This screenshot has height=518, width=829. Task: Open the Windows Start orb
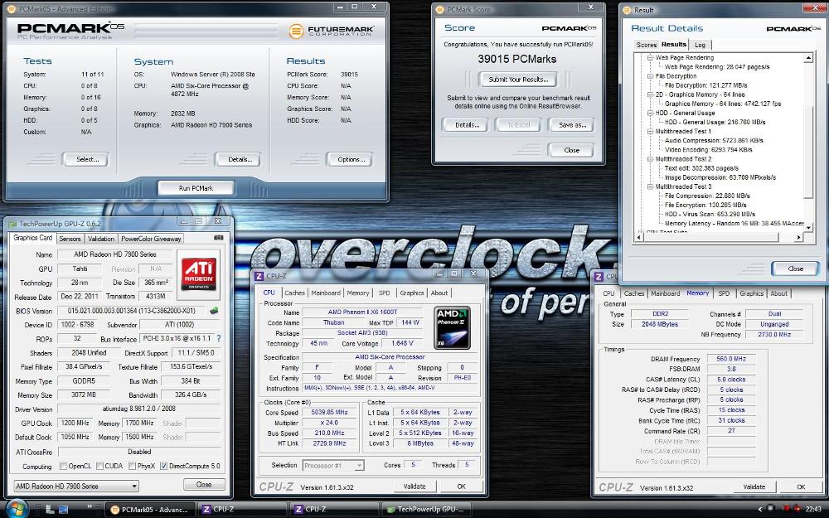(x=16, y=509)
